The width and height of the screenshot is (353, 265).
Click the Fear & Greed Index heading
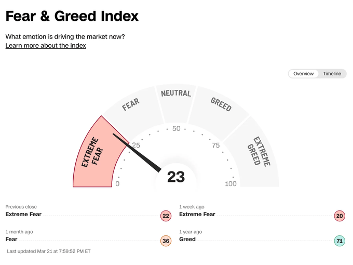(72, 16)
